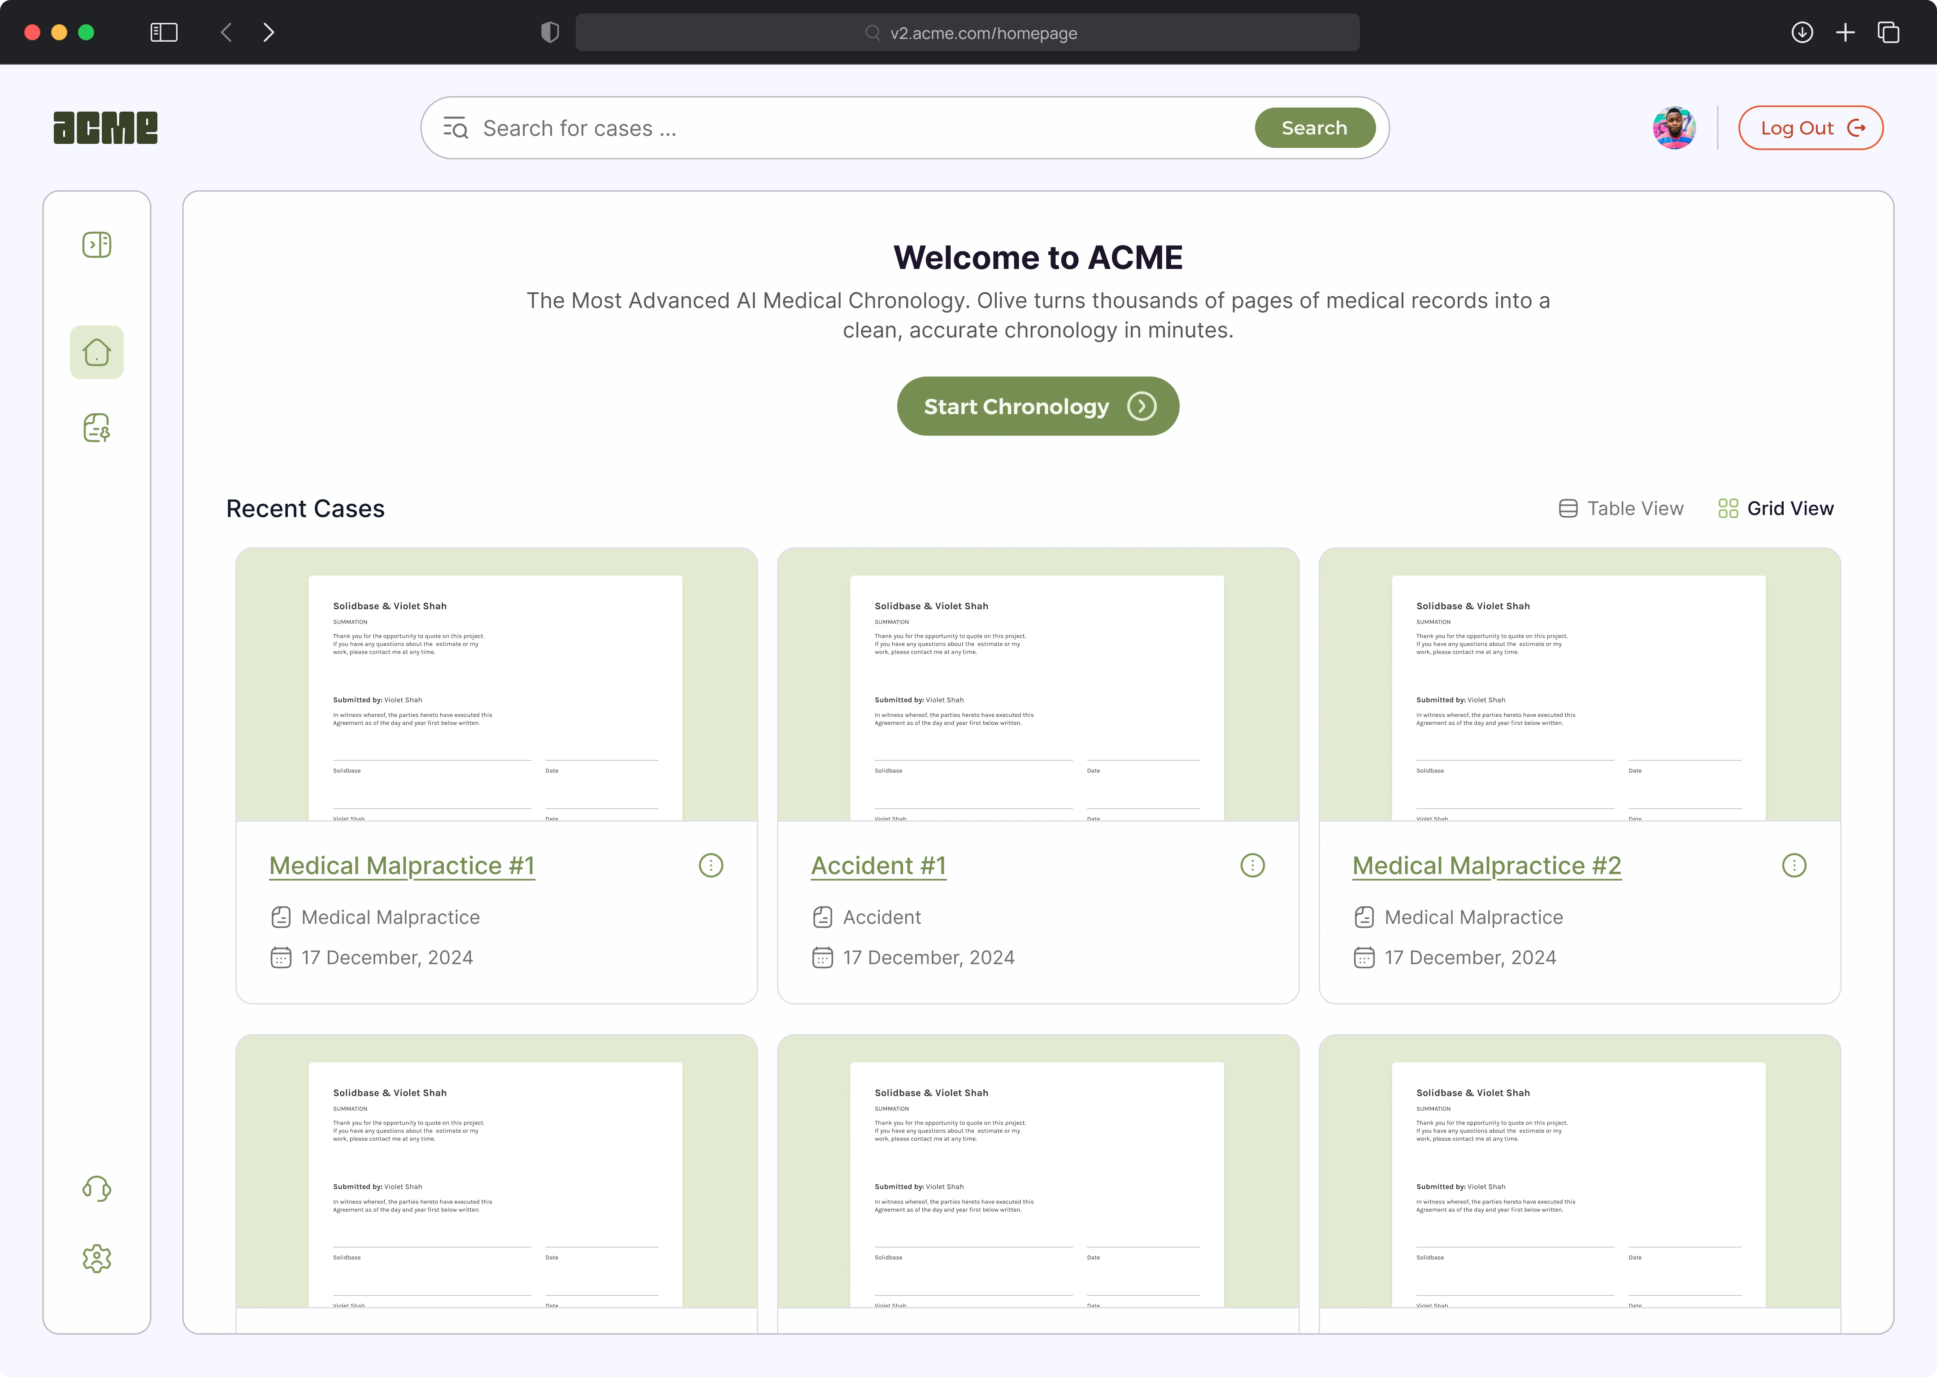Open options menu for Medical Malpractice #1
1937x1377 pixels.
coord(711,866)
